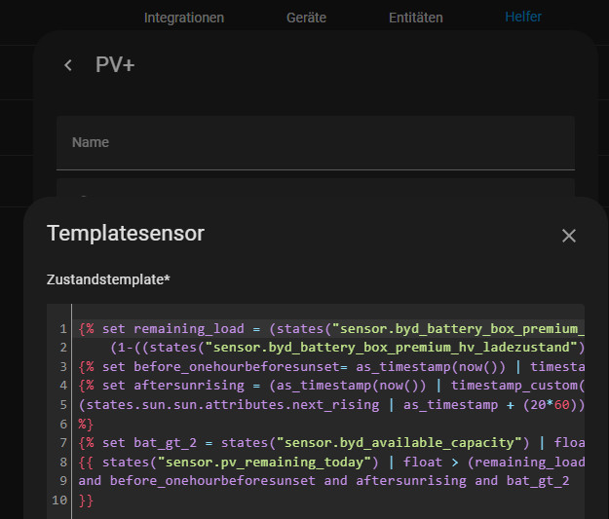Click the before_onehourbeforesunset assignment line
The height and width of the screenshot is (519, 609).
(x=331, y=367)
